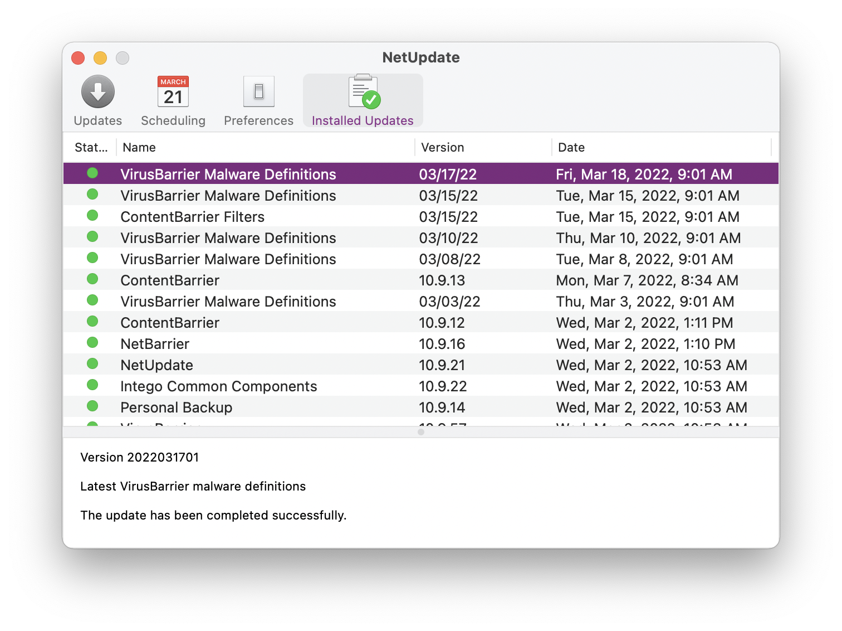This screenshot has height=631, width=842.
Task: Click version 10.9.22 cell
Action: (443, 386)
